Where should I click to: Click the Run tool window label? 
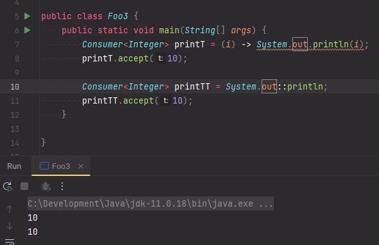click(x=14, y=166)
